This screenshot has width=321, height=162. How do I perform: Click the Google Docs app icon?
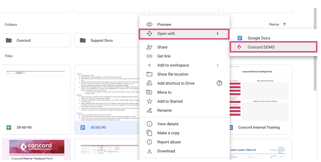[240, 38]
